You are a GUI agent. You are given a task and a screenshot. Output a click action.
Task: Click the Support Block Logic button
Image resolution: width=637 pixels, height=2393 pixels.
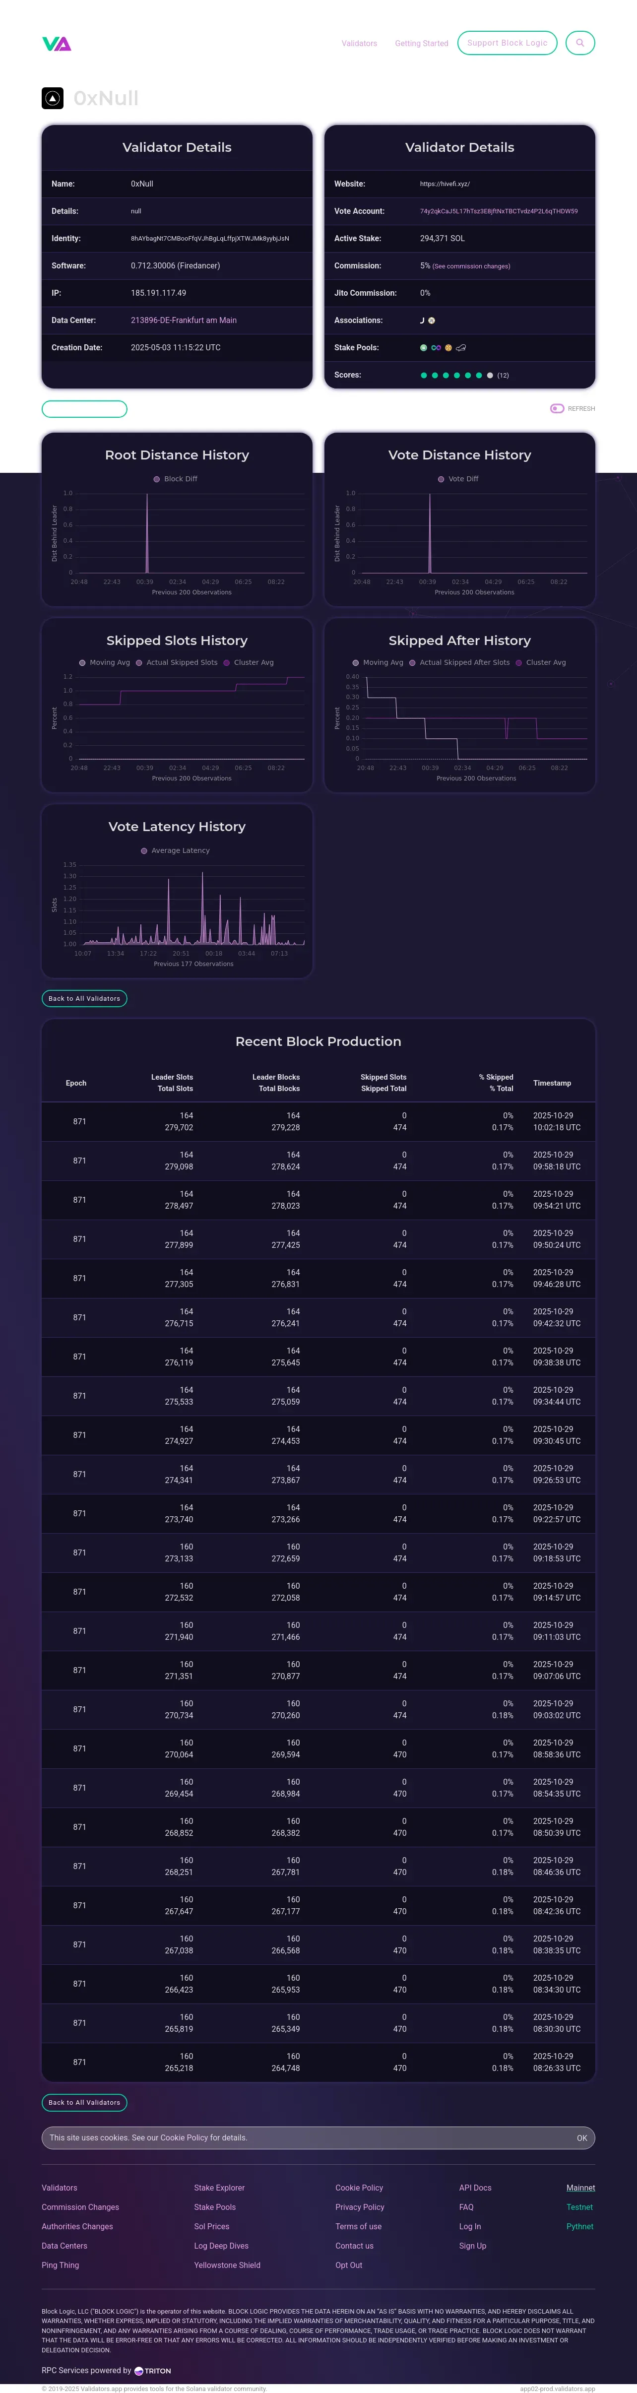(508, 43)
